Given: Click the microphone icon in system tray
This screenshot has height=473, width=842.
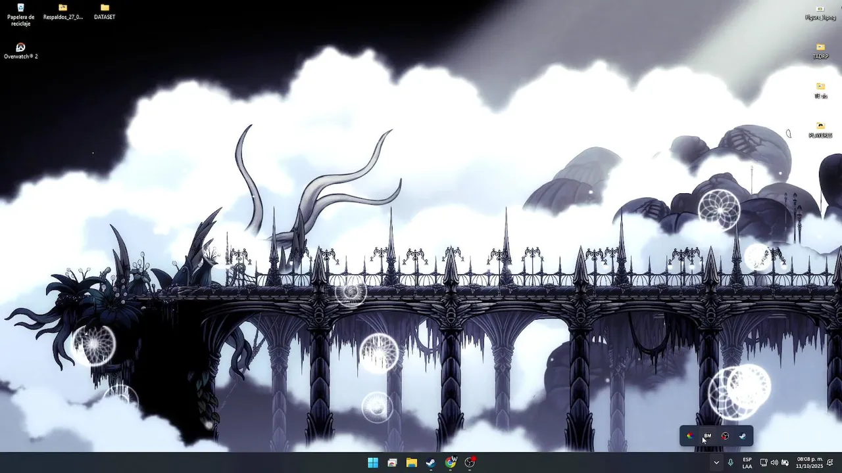Looking at the screenshot, I should (730, 462).
